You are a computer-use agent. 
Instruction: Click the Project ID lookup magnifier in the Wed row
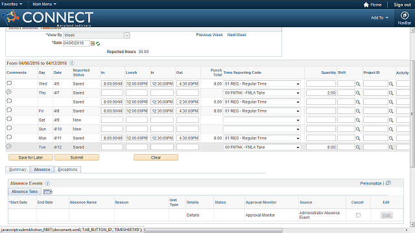(391, 84)
